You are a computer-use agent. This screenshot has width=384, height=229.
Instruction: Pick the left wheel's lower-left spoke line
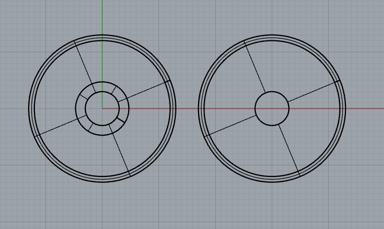60,126
